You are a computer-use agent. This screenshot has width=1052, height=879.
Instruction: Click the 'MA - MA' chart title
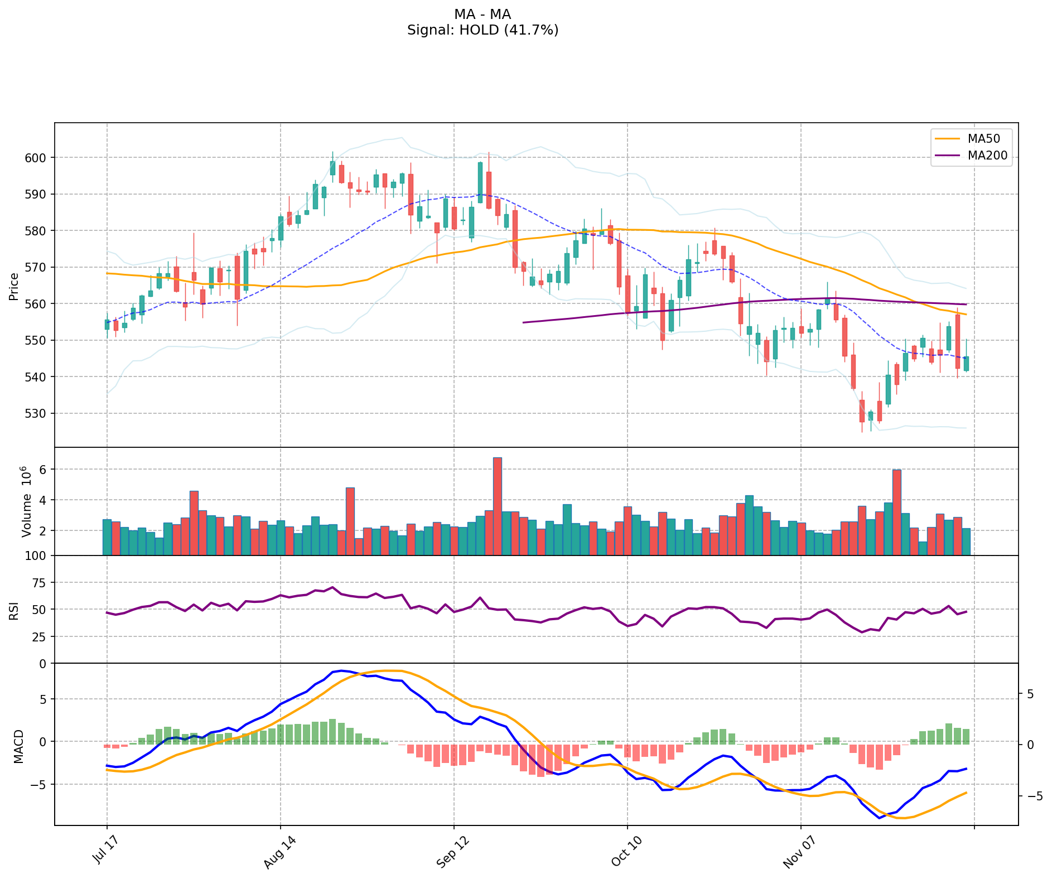click(x=482, y=15)
